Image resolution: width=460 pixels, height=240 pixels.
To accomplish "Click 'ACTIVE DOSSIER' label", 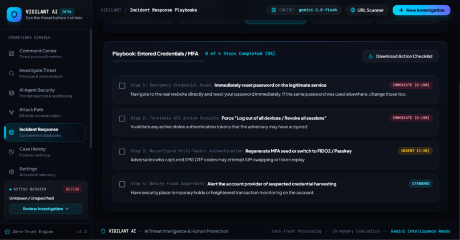I will (30, 189).
